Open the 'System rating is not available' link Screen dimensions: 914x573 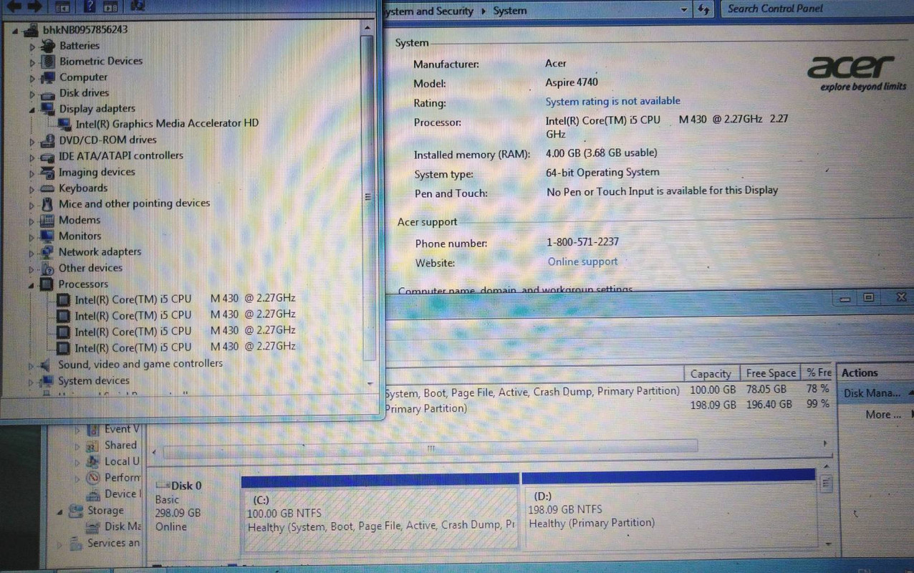[613, 101]
